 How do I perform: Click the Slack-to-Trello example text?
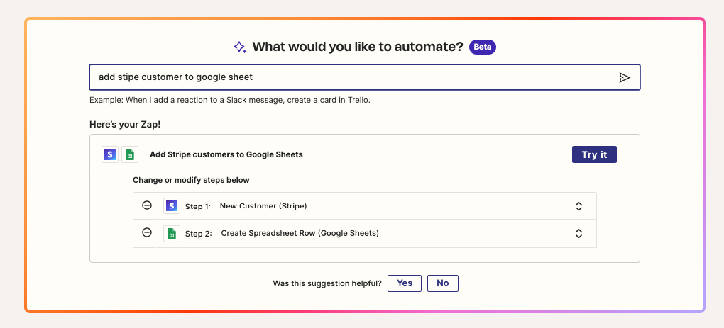[230, 100]
